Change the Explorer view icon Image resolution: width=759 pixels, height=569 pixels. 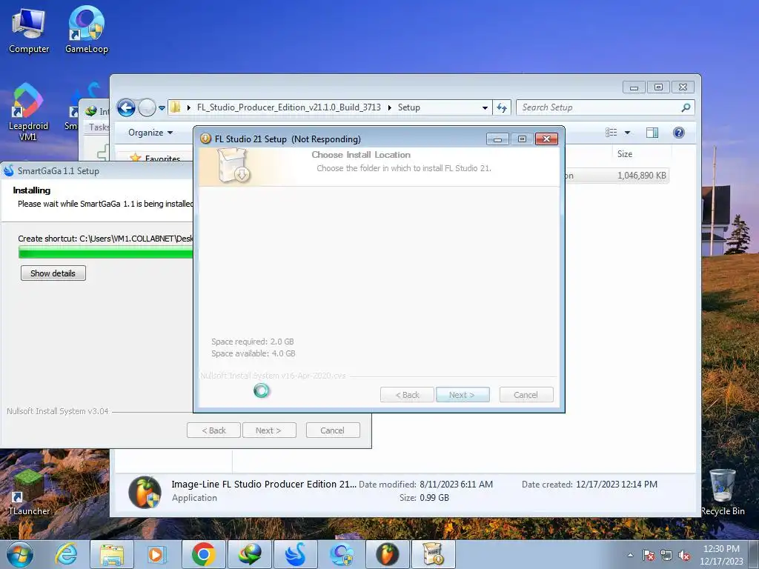611,133
